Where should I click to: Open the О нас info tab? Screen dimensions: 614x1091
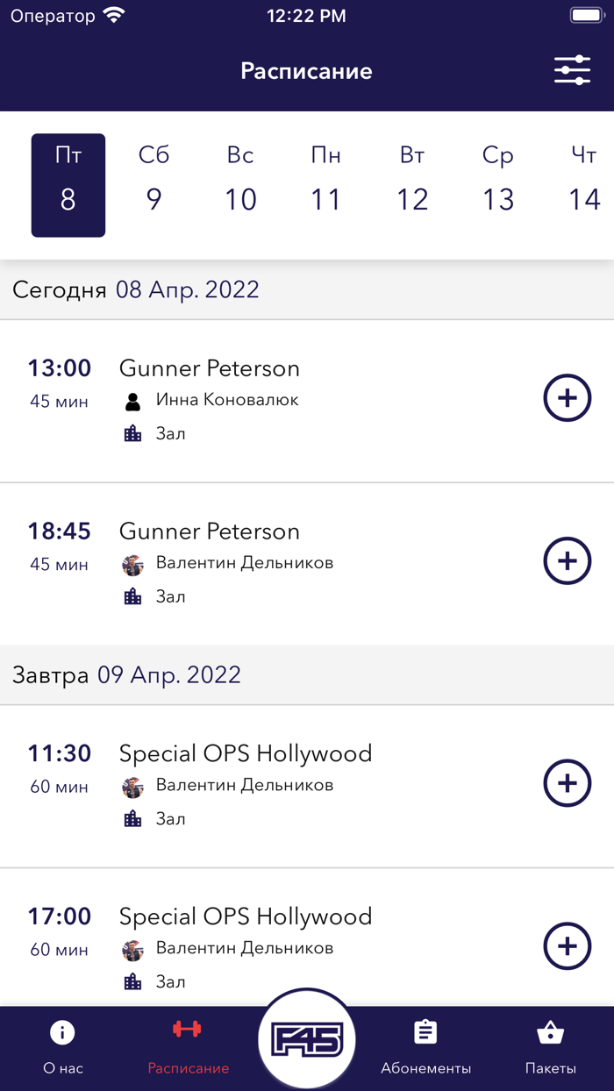(x=62, y=1047)
